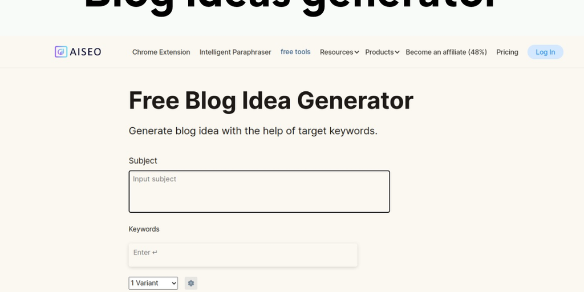Go to the Chrome Extension page

click(x=161, y=52)
